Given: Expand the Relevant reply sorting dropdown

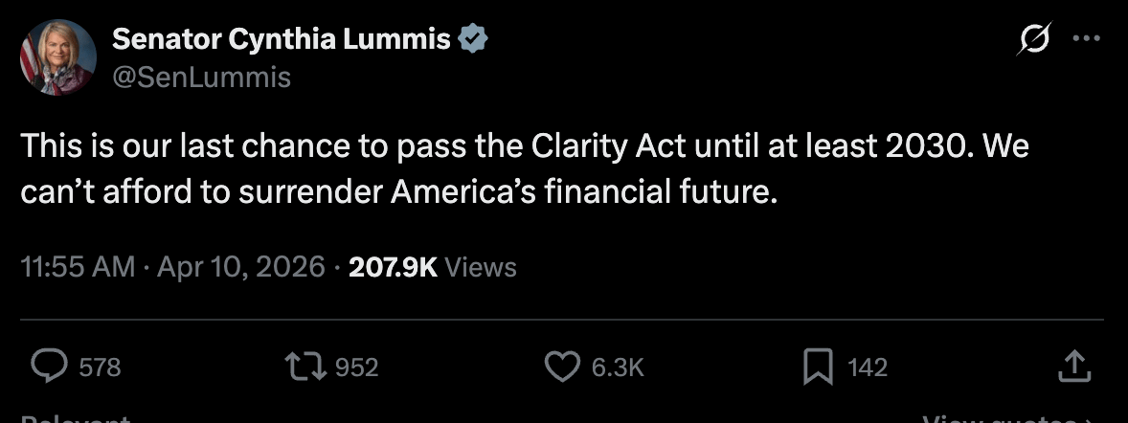Looking at the screenshot, I should [75, 418].
